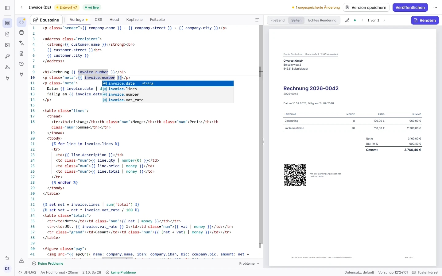Image resolution: width=442 pixels, height=276 pixels.
Task: Open the webhooks icon in the left rail
Action: [x=7, y=67]
